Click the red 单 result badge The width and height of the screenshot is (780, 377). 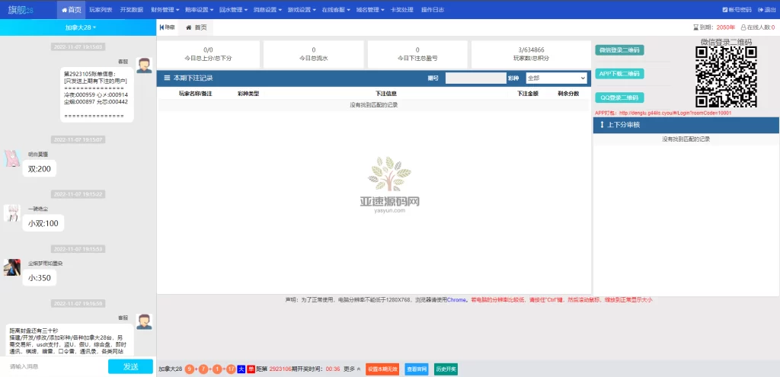pos(251,369)
